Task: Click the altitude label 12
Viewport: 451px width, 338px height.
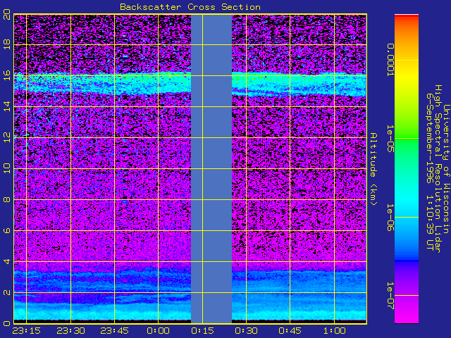Action: coord(7,137)
